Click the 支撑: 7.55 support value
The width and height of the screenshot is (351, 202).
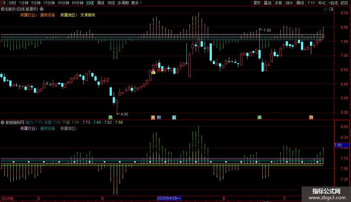point(52,122)
